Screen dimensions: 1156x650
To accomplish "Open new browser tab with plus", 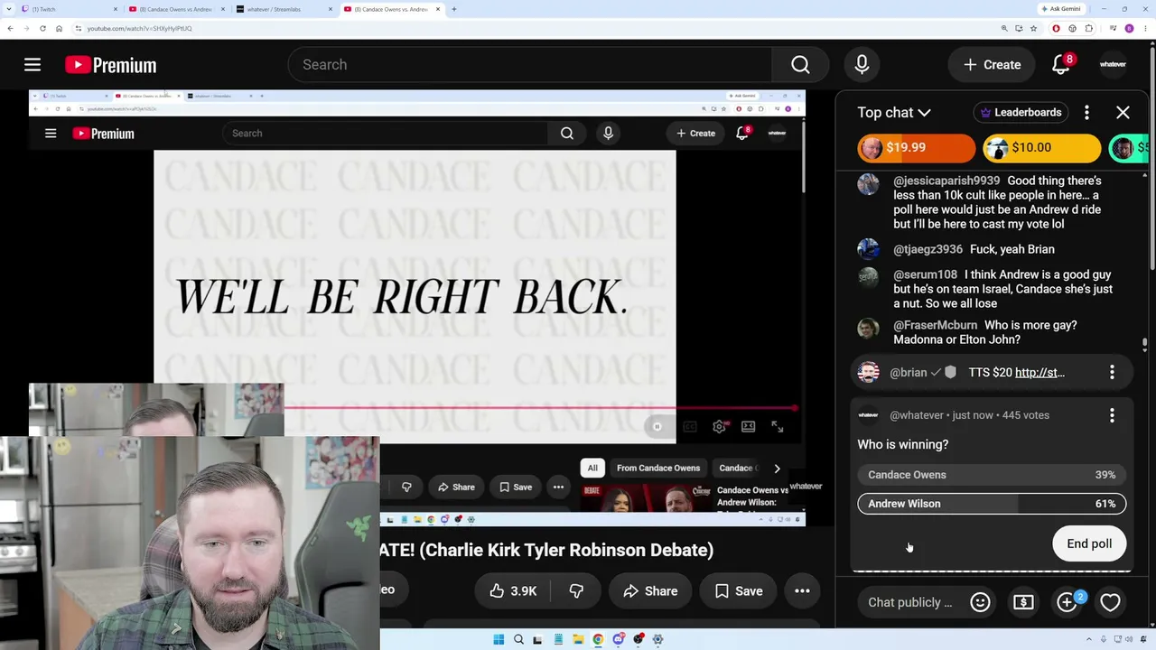I will coord(453,9).
